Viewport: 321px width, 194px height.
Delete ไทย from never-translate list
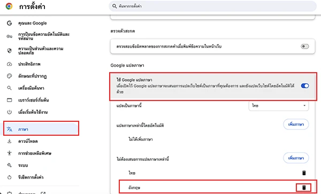[x=304, y=173]
